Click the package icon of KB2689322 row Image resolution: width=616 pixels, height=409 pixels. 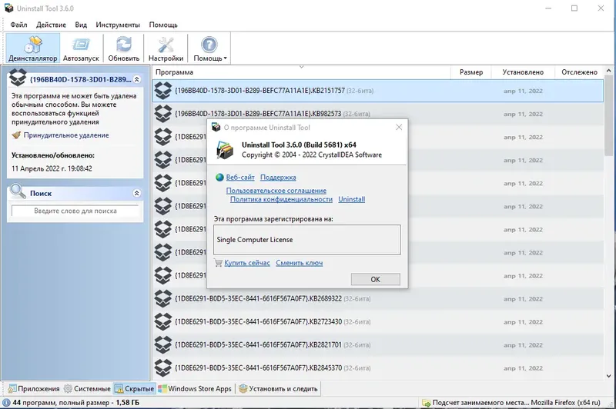[163, 299]
